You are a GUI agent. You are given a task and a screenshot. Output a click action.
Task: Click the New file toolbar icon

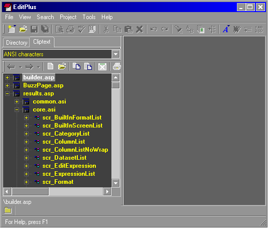[x=12, y=29]
